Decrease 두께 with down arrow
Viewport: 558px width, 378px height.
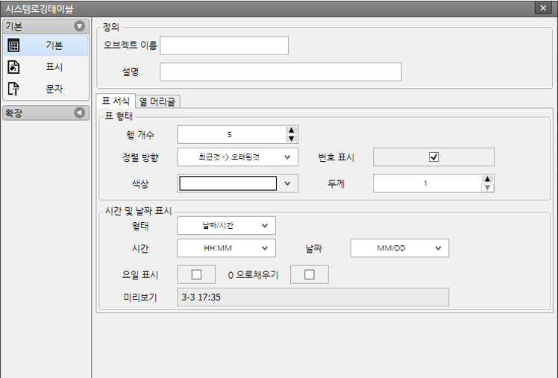point(488,187)
